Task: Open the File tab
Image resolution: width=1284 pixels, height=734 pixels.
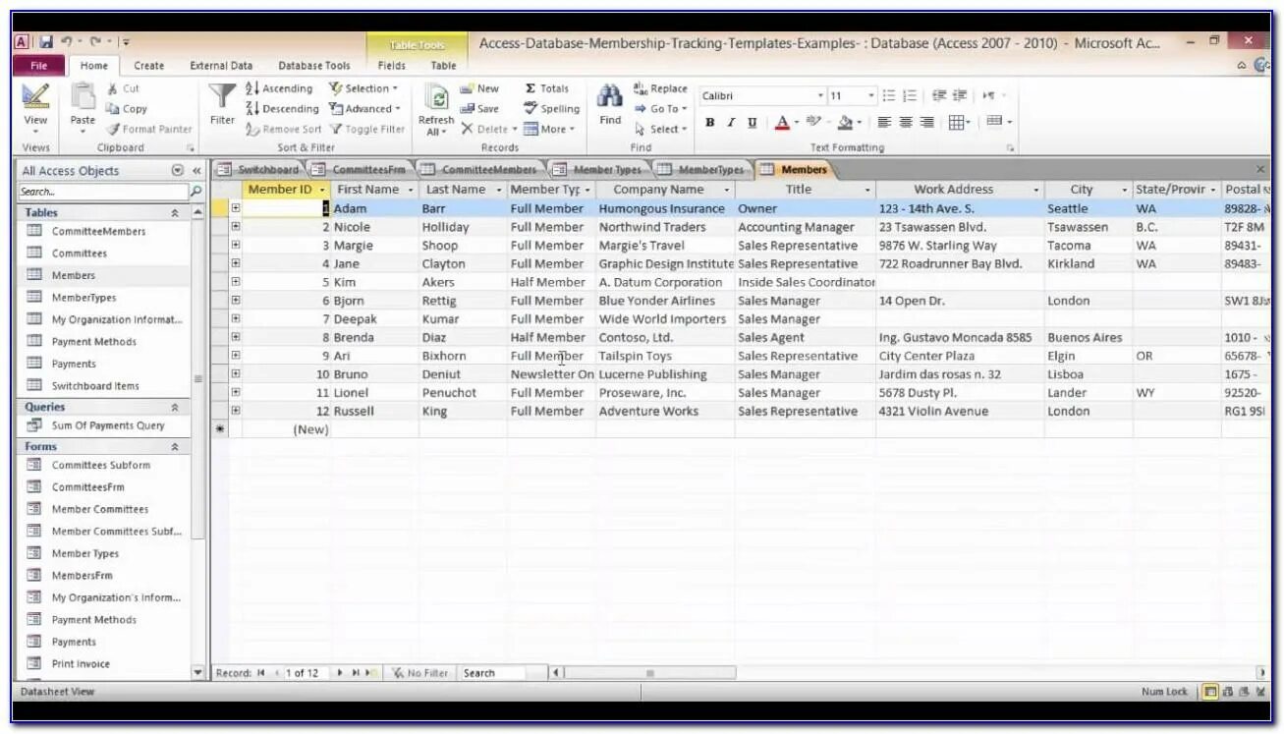Action: [39, 66]
